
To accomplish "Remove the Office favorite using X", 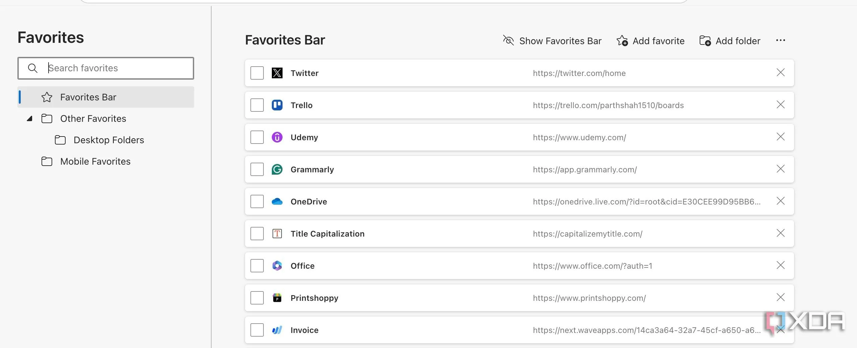I will coord(780,265).
